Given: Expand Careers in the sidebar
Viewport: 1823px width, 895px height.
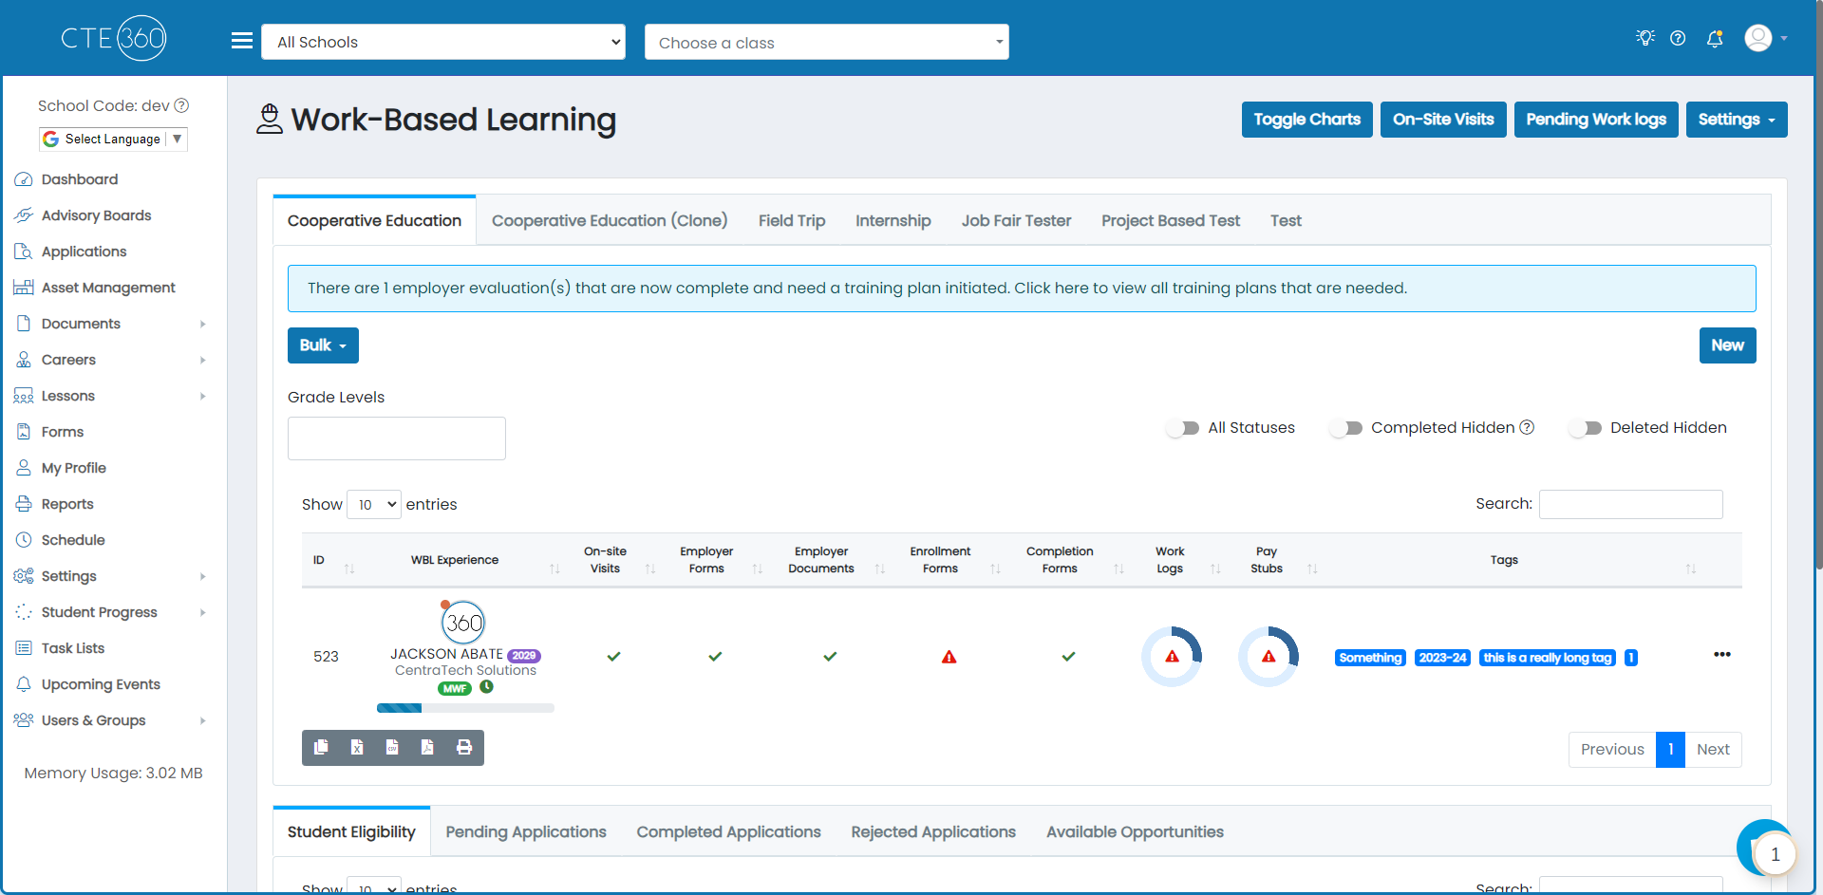Looking at the screenshot, I should point(111,360).
